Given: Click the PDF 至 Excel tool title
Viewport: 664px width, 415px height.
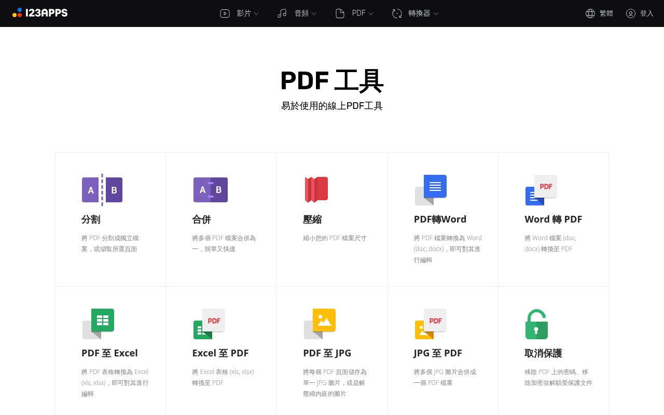Looking at the screenshot, I should pyautogui.click(x=109, y=353).
